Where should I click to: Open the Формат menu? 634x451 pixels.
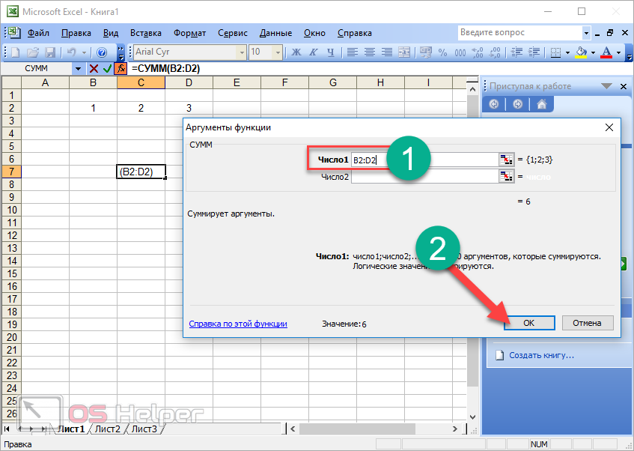[x=189, y=33]
